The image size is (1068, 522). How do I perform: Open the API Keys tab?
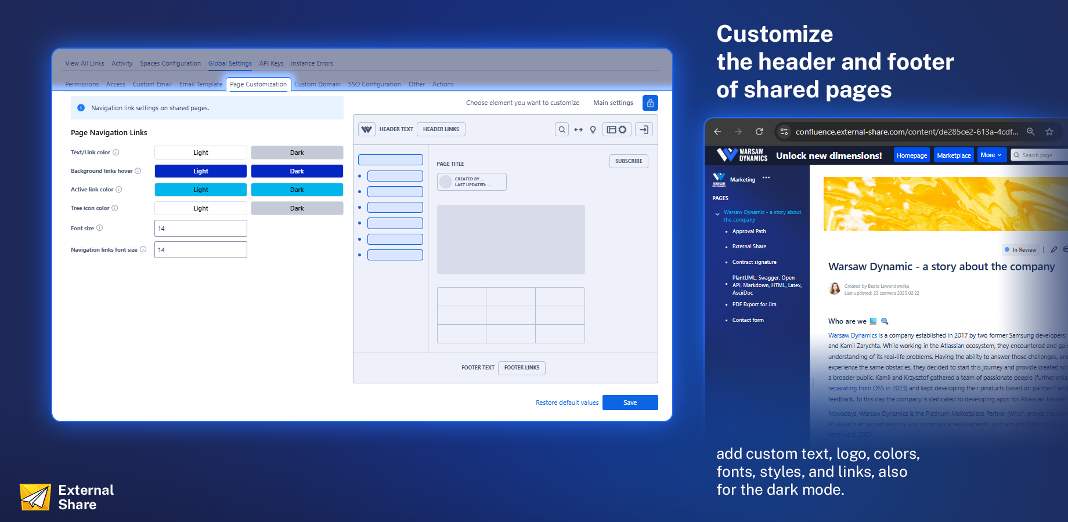(x=271, y=63)
